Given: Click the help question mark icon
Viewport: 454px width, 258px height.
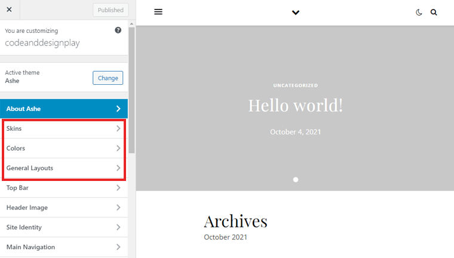Looking at the screenshot, I should (x=118, y=30).
